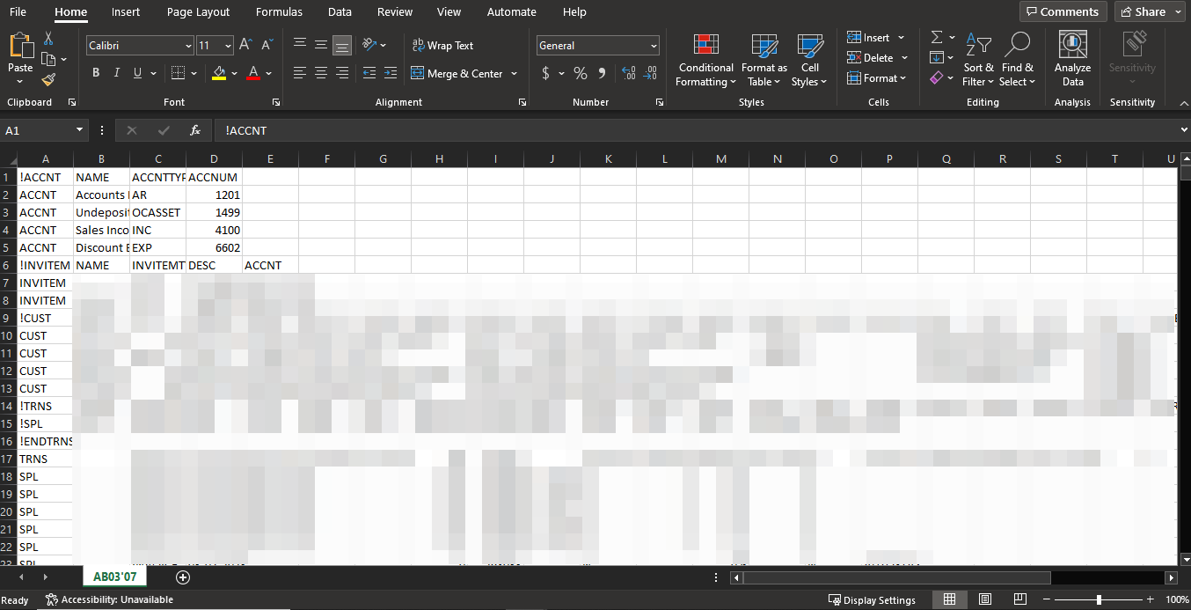
Task: Increase the cell indent
Action: pyautogui.click(x=390, y=73)
